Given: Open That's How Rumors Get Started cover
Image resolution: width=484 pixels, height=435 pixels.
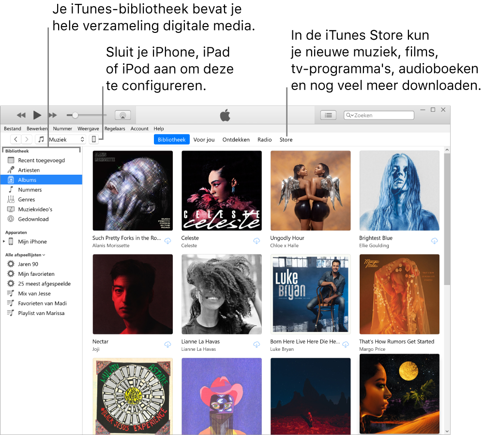Looking at the screenshot, I should [399, 294].
